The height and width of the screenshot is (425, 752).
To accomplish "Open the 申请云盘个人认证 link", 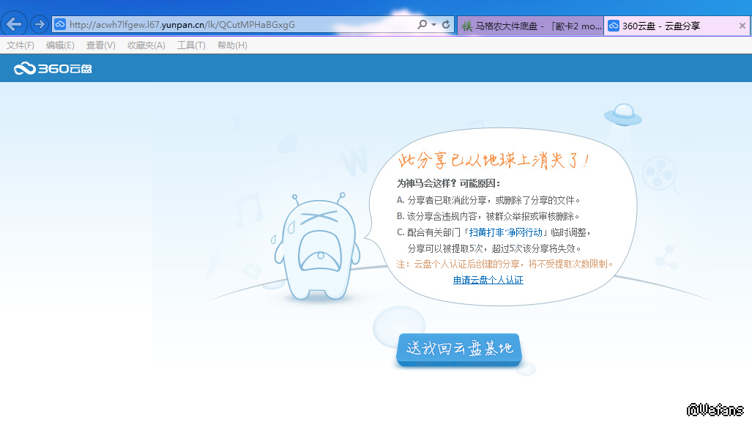I will 488,280.
